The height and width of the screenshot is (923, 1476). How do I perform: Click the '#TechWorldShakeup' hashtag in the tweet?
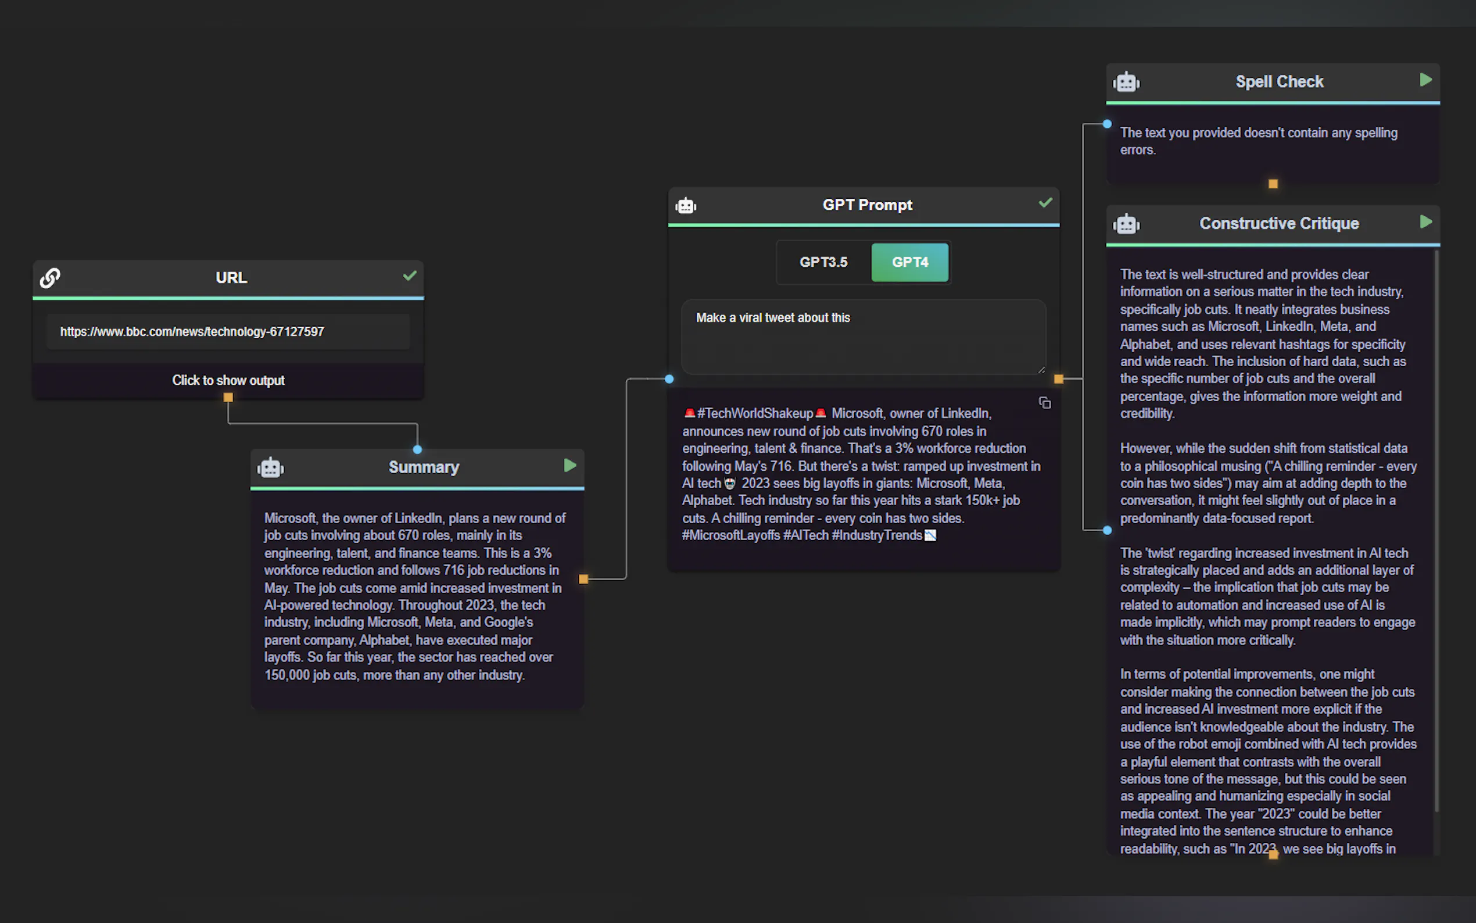pyautogui.click(x=755, y=413)
